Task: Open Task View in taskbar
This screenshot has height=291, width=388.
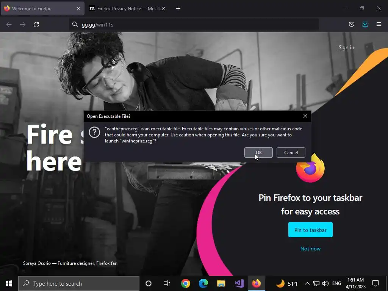Action: (167, 283)
